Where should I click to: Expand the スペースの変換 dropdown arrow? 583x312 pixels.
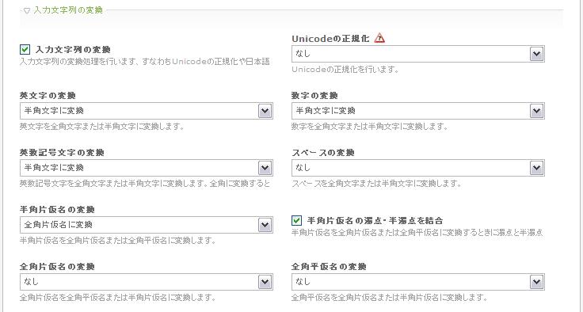coord(536,168)
